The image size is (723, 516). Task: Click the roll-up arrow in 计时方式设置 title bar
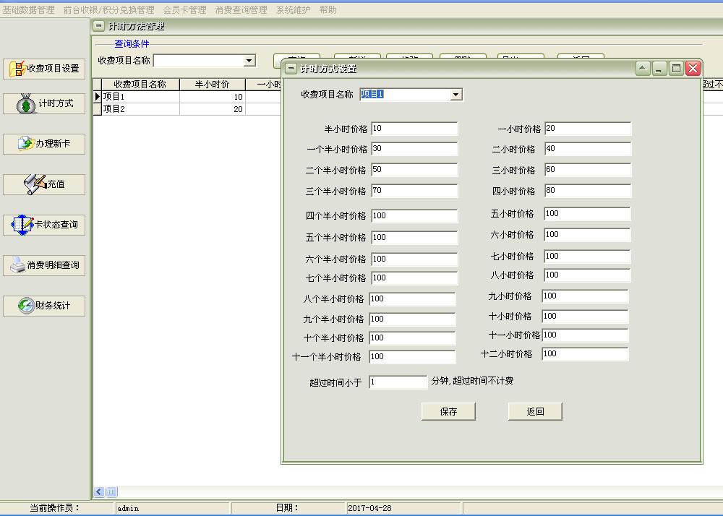pos(643,69)
